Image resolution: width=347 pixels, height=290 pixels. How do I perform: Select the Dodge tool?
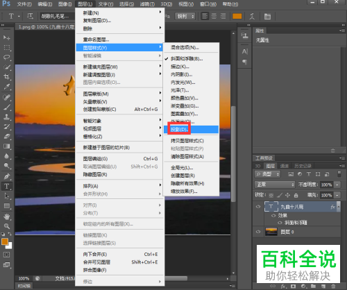point(7,166)
